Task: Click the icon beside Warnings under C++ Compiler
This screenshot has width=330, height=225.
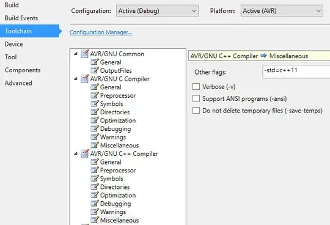Action: (x=95, y=212)
